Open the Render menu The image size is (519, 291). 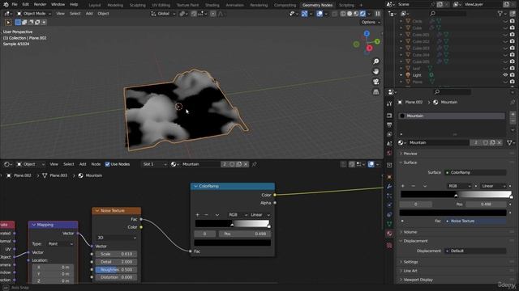40,5
